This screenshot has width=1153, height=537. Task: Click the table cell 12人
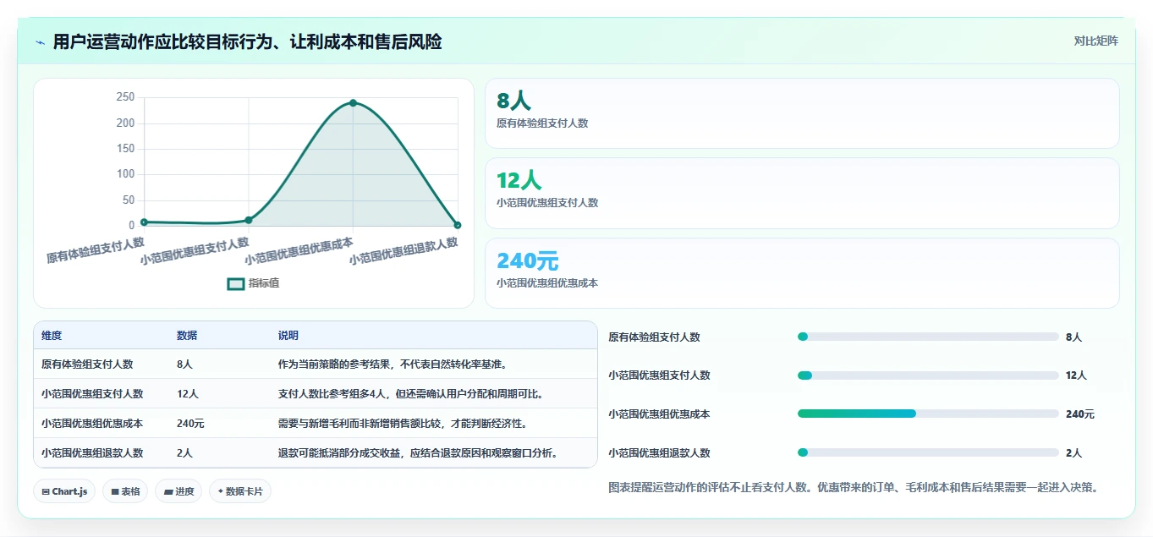coord(188,394)
